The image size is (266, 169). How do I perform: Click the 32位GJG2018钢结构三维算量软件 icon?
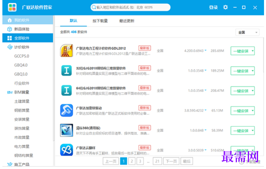tap(67, 70)
